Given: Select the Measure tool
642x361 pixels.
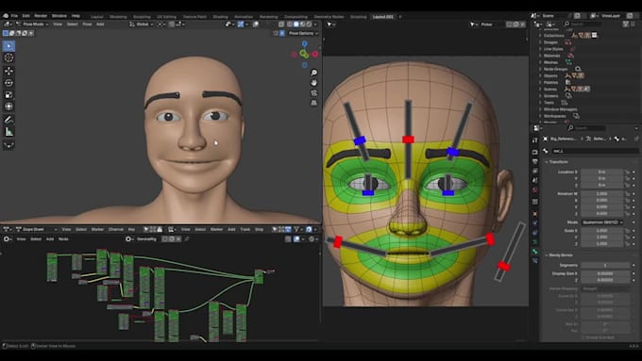Looking at the screenshot, I should coord(8,132).
